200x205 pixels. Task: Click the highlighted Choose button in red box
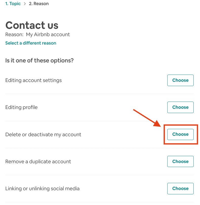(x=180, y=134)
